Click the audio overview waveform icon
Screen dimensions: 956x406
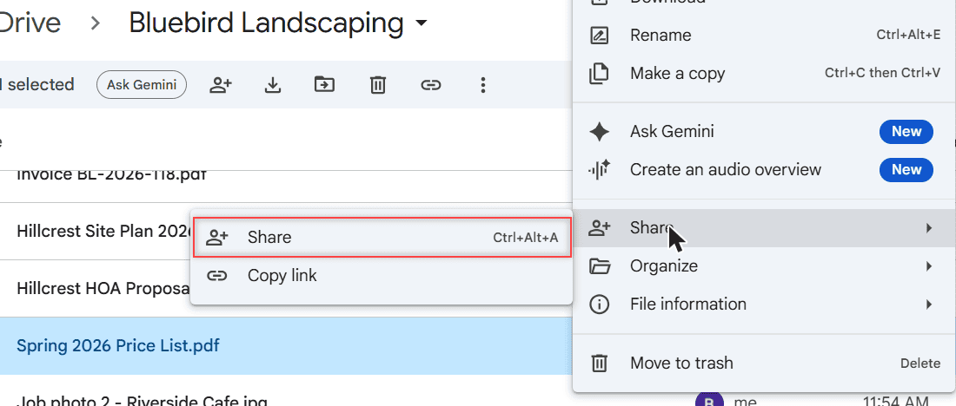coord(599,169)
